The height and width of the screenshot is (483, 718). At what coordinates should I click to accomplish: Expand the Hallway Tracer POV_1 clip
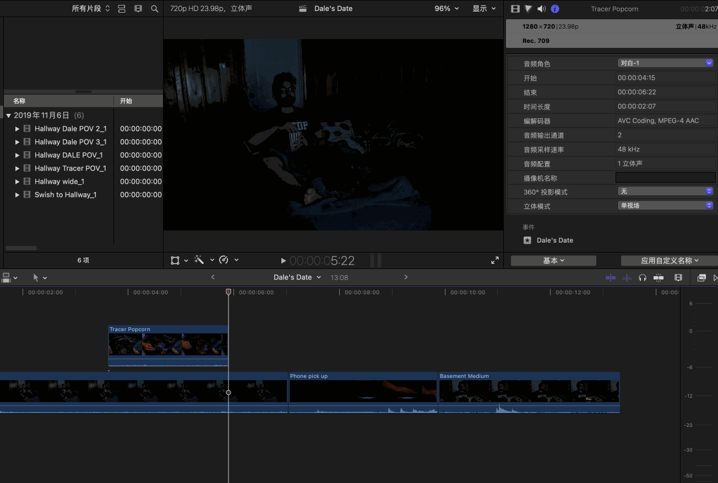tap(17, 168)
